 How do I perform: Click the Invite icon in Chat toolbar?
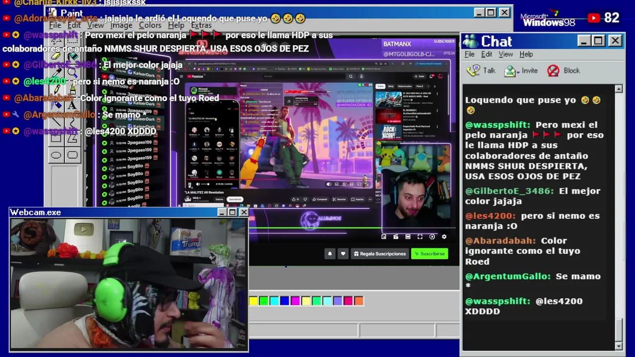pyautogui.click(x=510, y=71)
